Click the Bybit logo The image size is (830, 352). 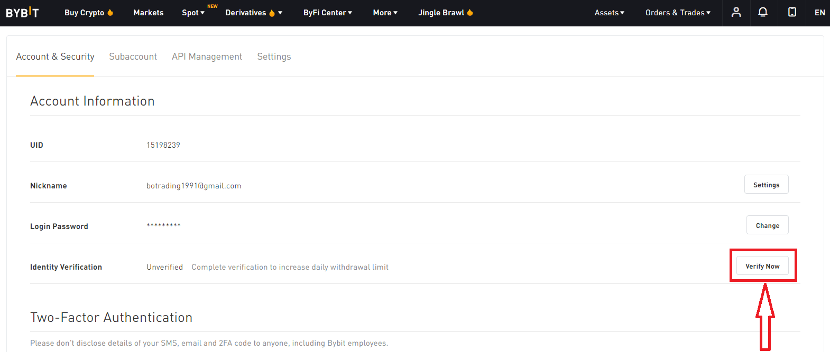coord(22,13)
